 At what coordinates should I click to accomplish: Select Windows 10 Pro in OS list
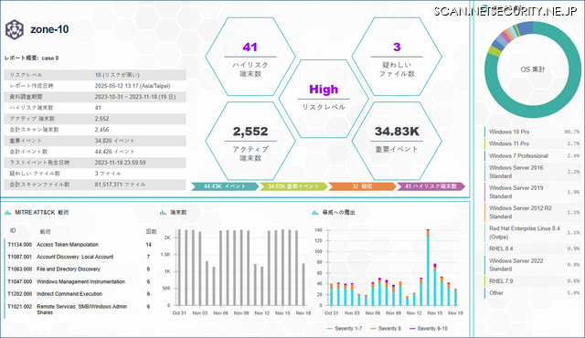point(532,132)
